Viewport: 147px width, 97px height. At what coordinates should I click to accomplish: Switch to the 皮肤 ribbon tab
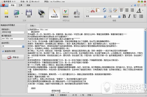28,5
